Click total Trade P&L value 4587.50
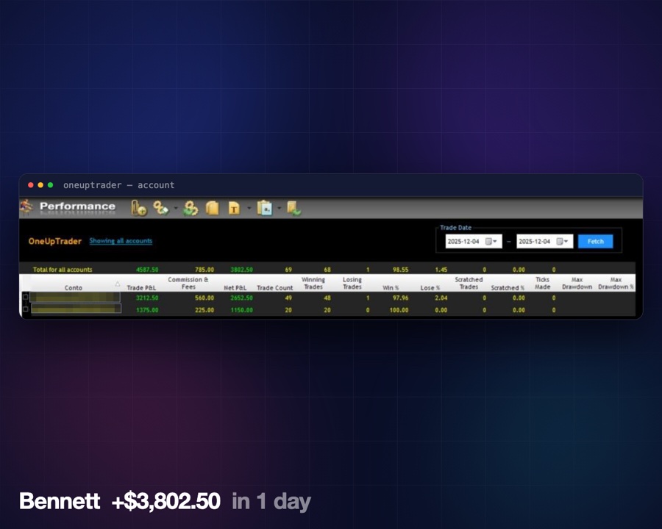The height and width of the screenshot is (529, 662). pos(147,270)
